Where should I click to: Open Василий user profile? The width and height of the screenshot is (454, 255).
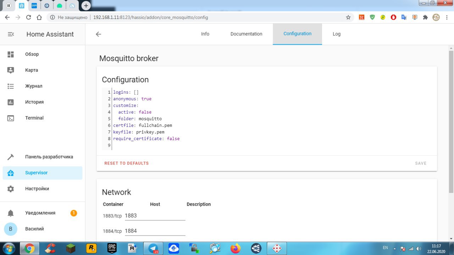[x=43, y=229]
